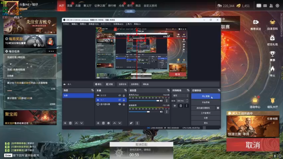Open mixer dock three-dot menu at bottom
283x159 pixels.
[x=137, y=123]
